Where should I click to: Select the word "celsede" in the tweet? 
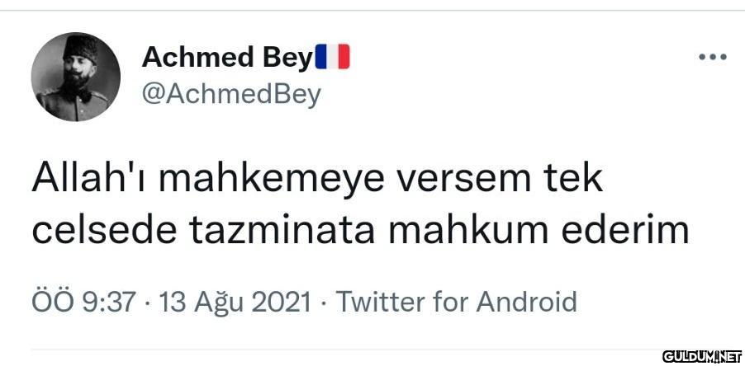click(103, 229)
